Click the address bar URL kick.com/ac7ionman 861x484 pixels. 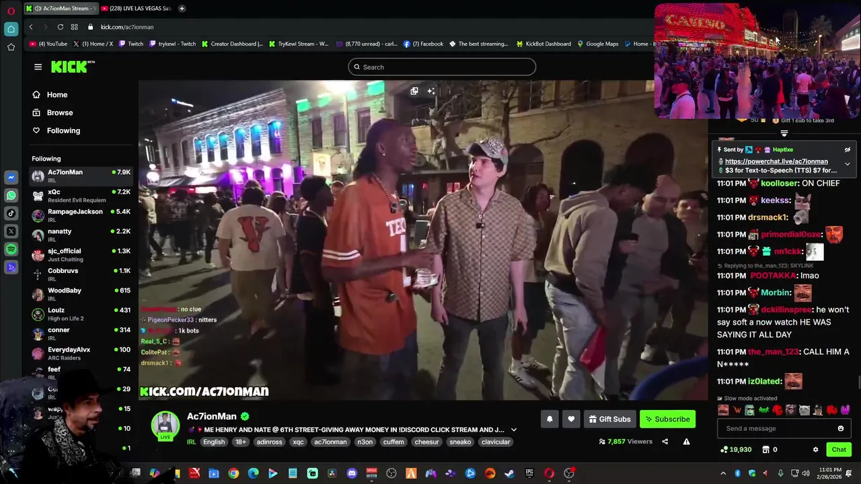(x=127, y=27)
